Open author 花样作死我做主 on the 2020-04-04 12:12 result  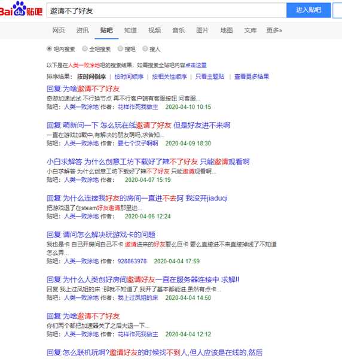[x=138, y=334]
